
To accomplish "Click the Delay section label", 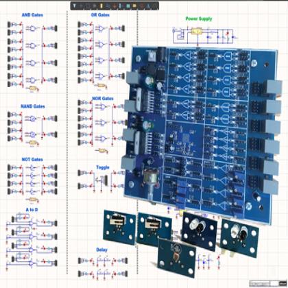I will tap(101, 250).
